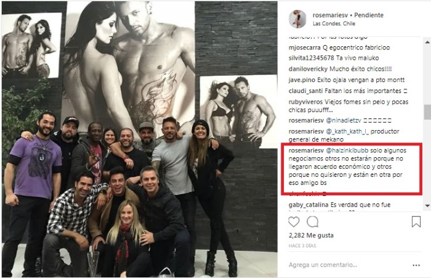Viewport: 431px width, 278px height.
Task: Open rosemariesv username in post header
Action: [331, 15]
